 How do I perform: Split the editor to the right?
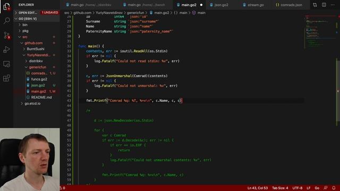coord(324,5)
